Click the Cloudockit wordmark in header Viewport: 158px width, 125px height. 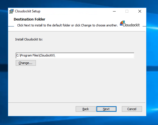pos(131,25)
